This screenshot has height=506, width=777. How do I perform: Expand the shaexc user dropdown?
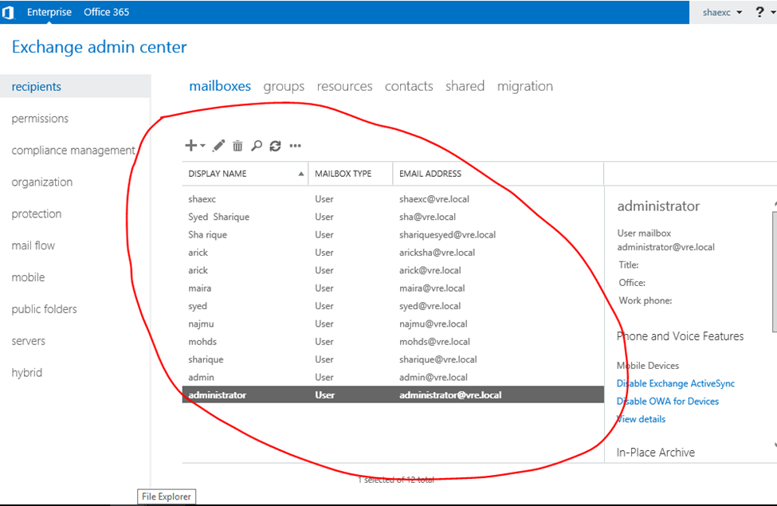tap(722, 13)
